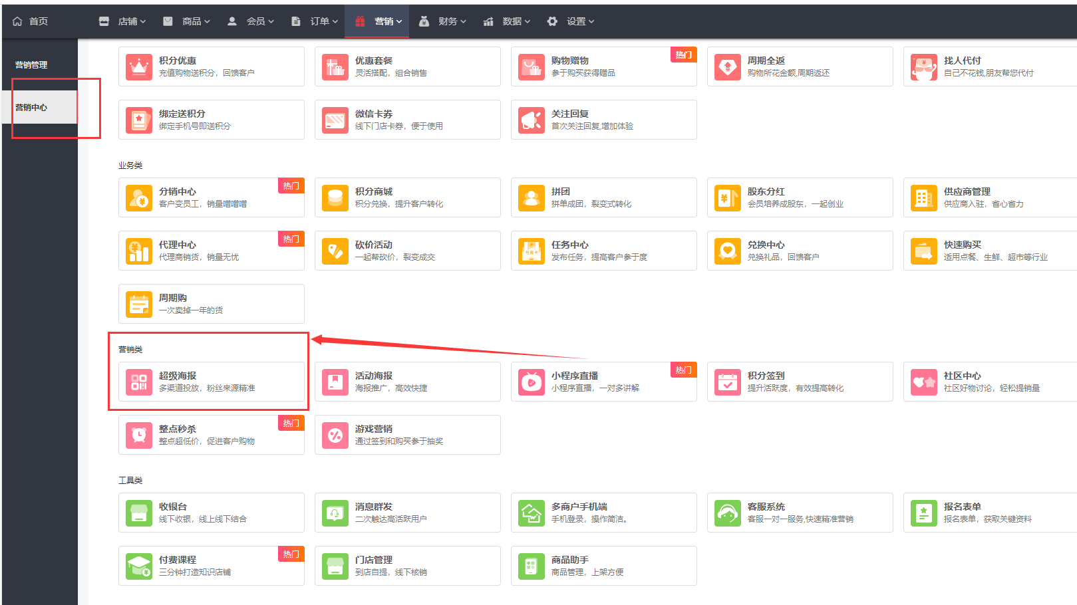Expand the 财务 menu
1077x605 pixels.
click(x=442, y=21)
